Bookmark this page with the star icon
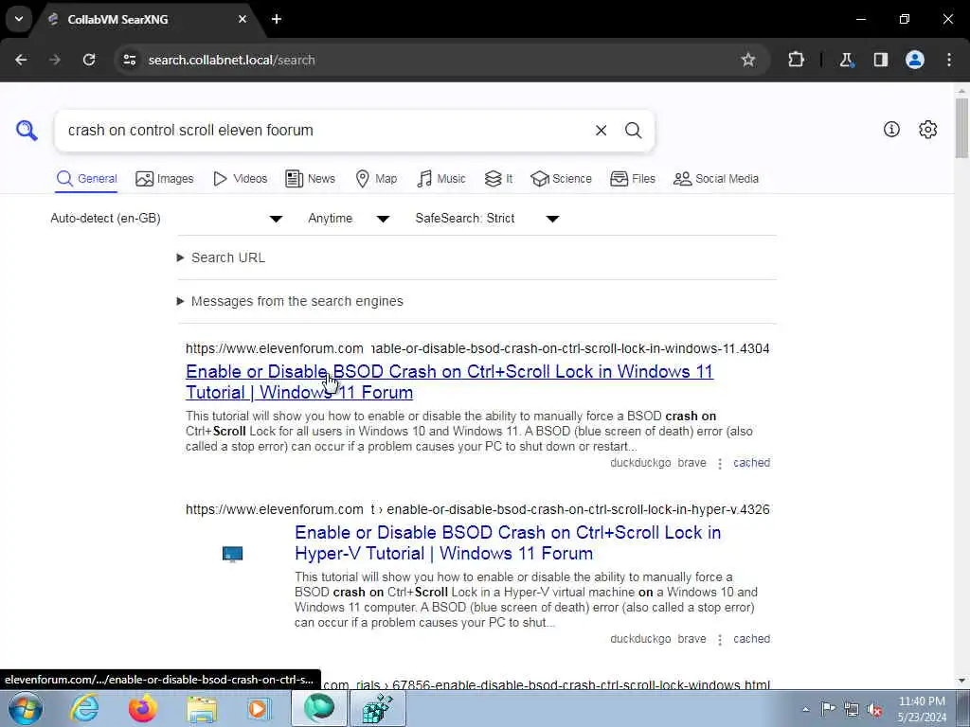The height and width of the screenshot is (727, 970). click(x=748, y=60)
